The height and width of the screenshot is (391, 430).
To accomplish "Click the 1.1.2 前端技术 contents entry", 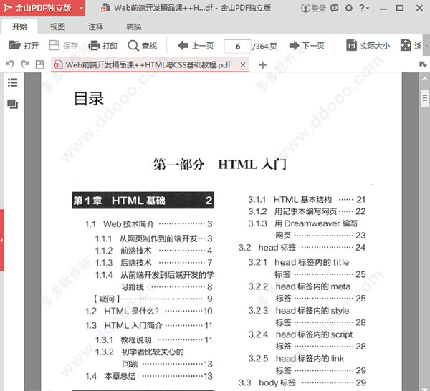I will [x=153, y=251].
